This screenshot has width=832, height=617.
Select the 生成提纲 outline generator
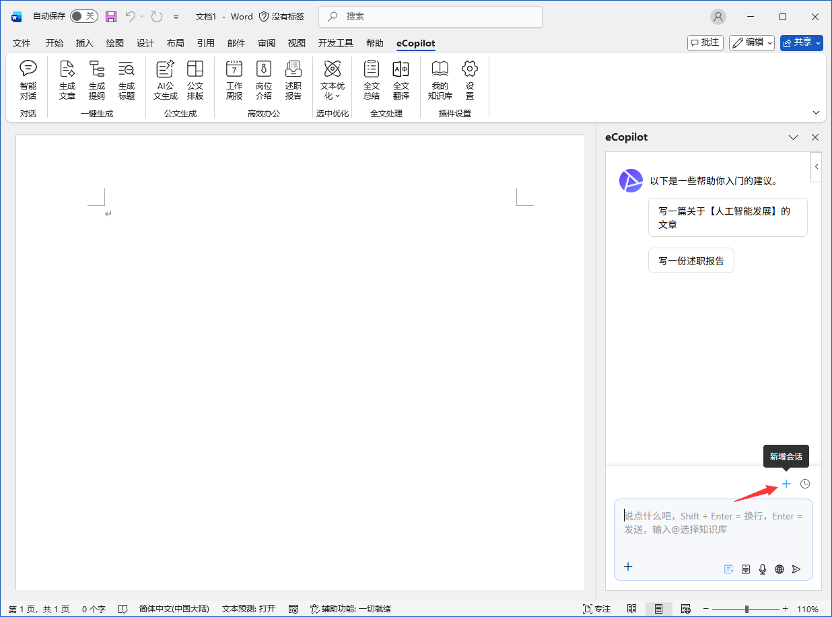click(97, 80)
